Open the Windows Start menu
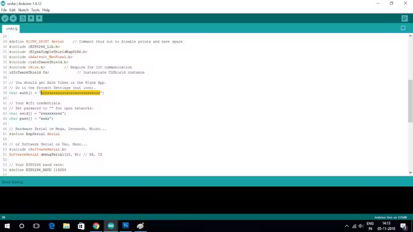 [x=7, y=226]
